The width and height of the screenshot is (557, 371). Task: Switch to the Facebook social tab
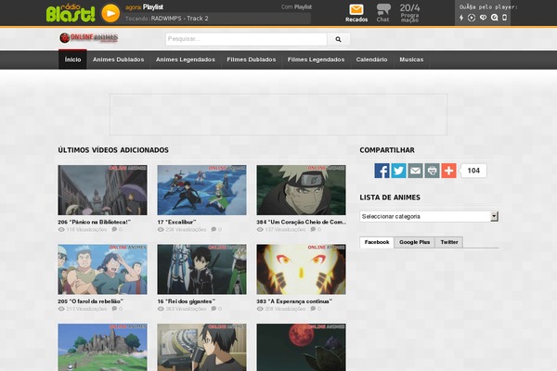click(x=377, y=242)
